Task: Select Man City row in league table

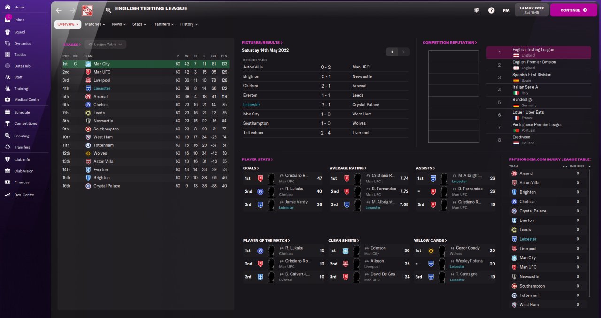Action: click(x=146, y=64)
